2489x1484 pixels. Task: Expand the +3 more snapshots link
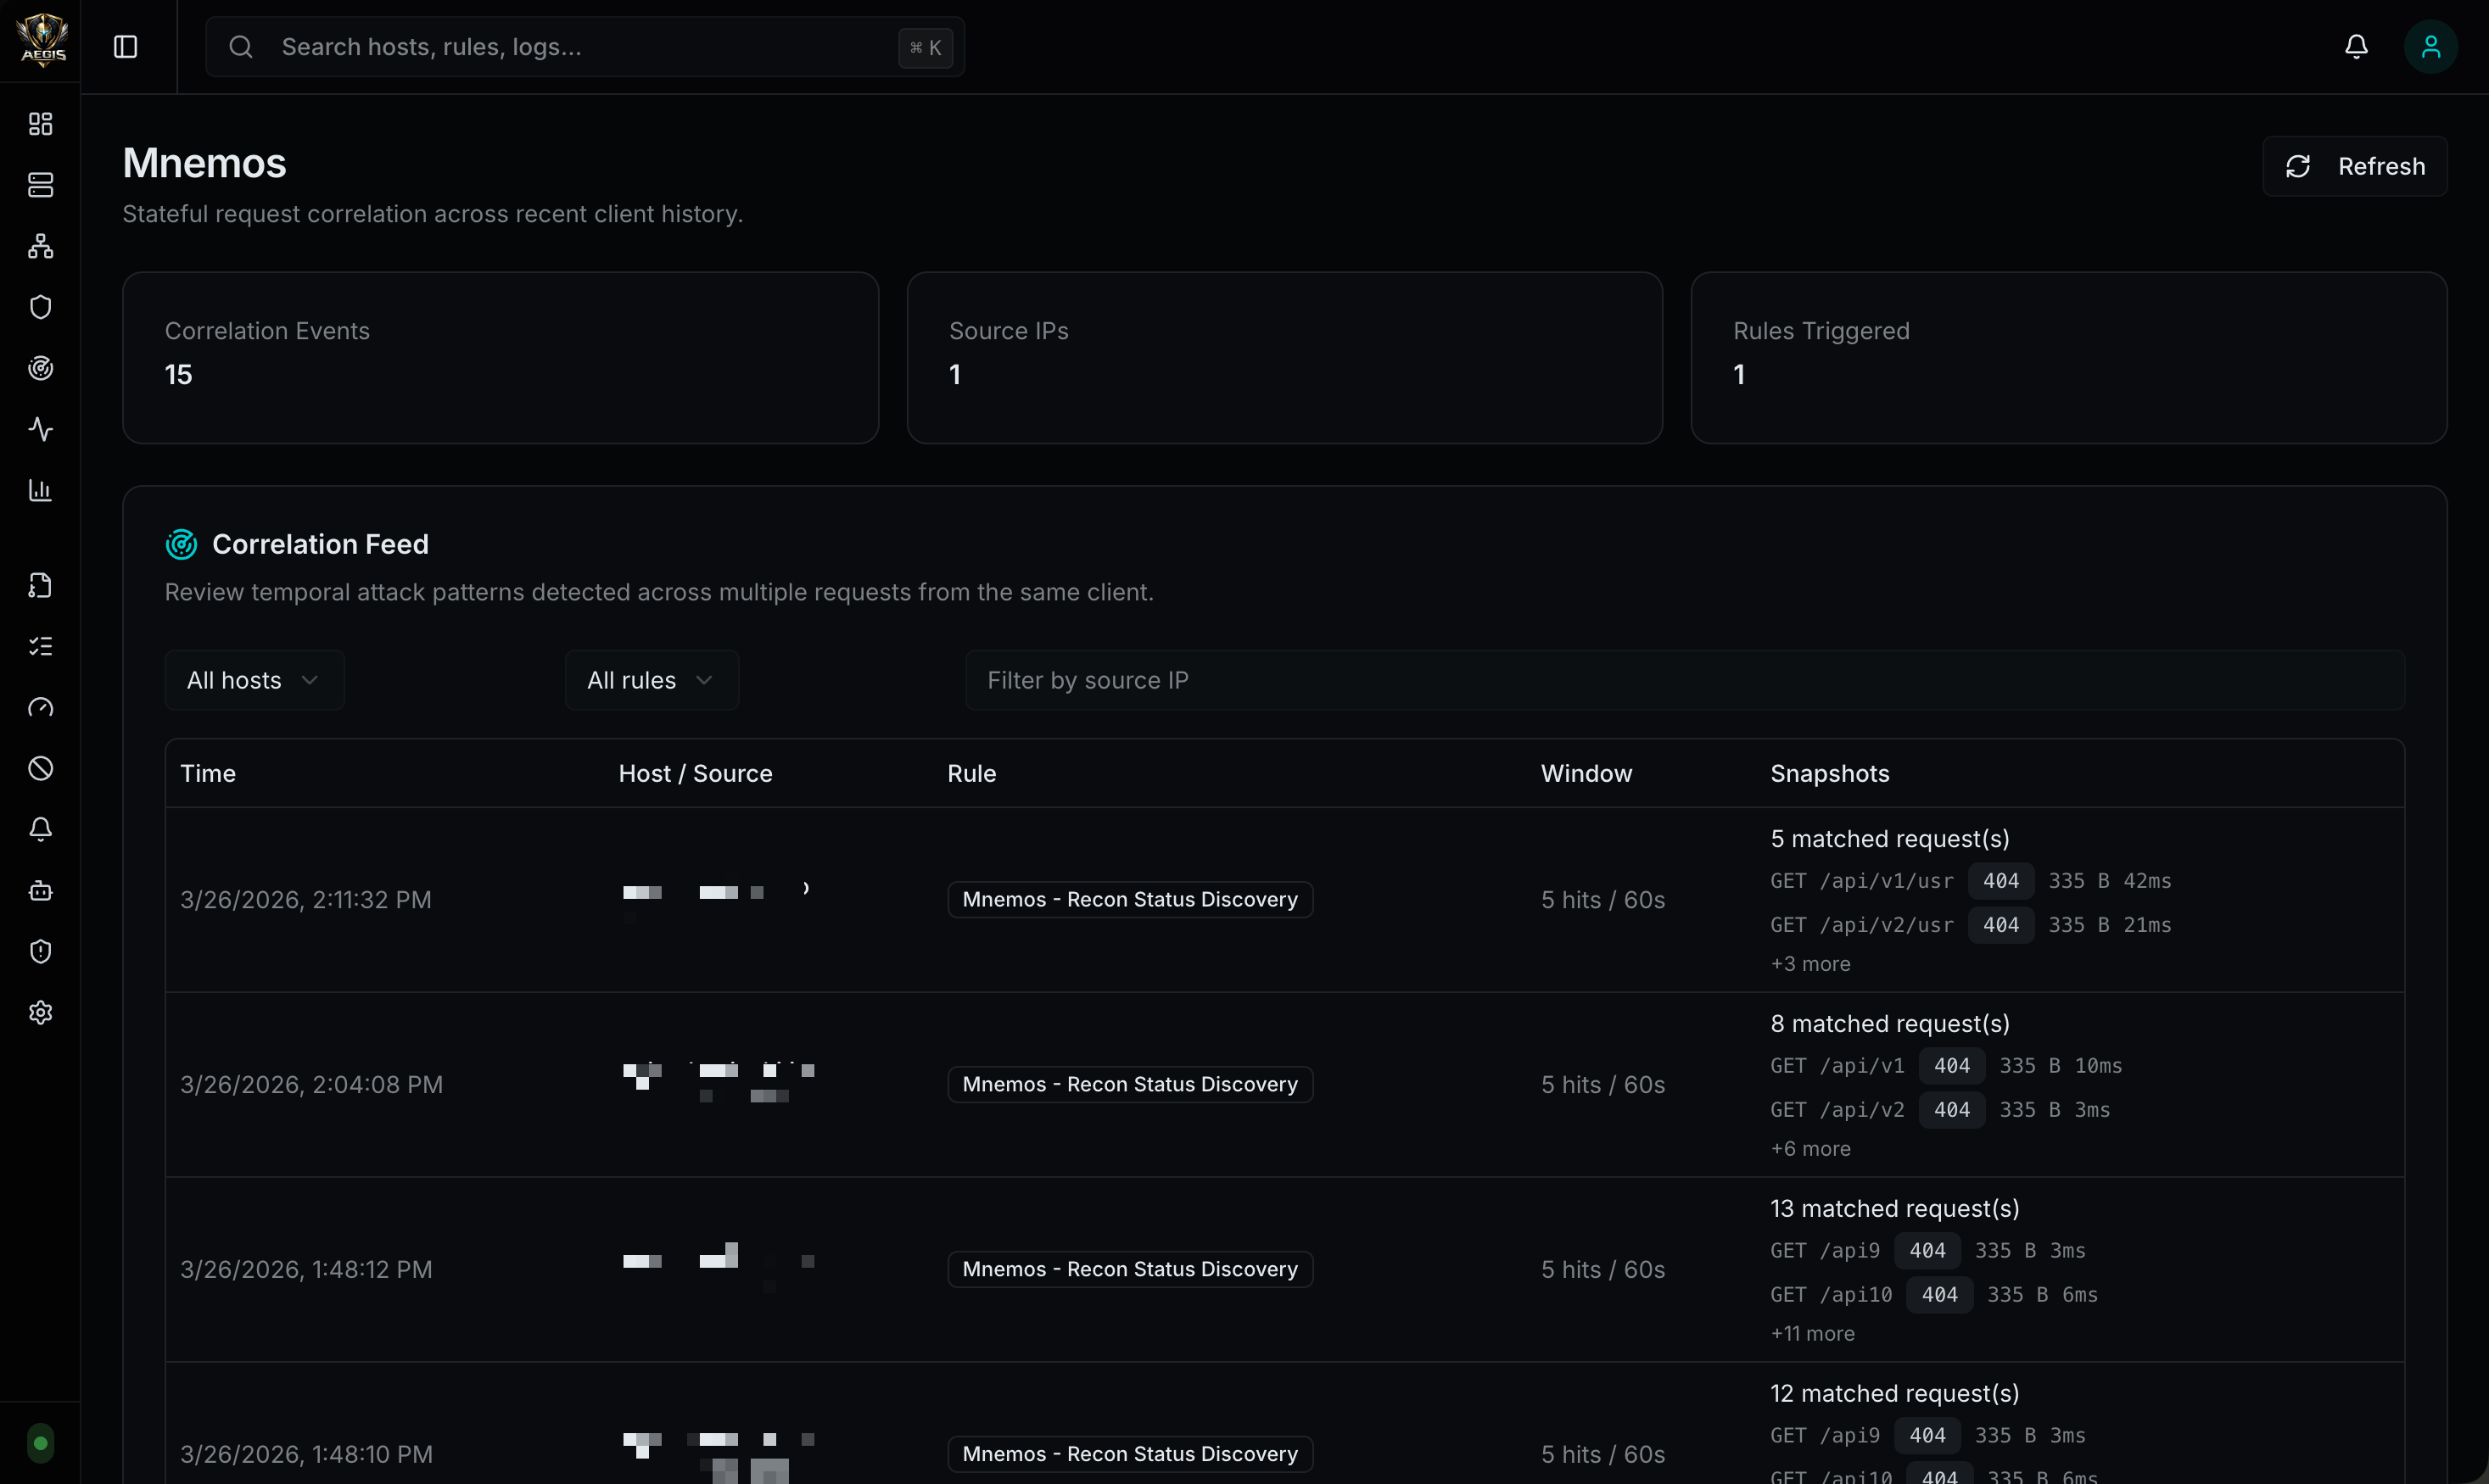(1810, 964)
